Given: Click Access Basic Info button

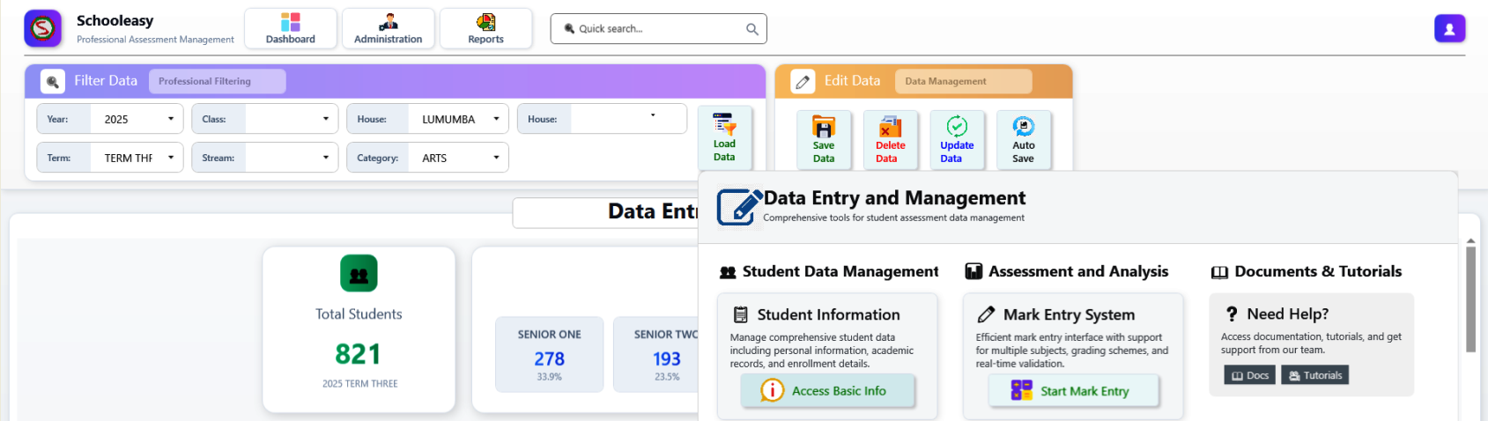Looking at the screenshot, I should 828,391.
